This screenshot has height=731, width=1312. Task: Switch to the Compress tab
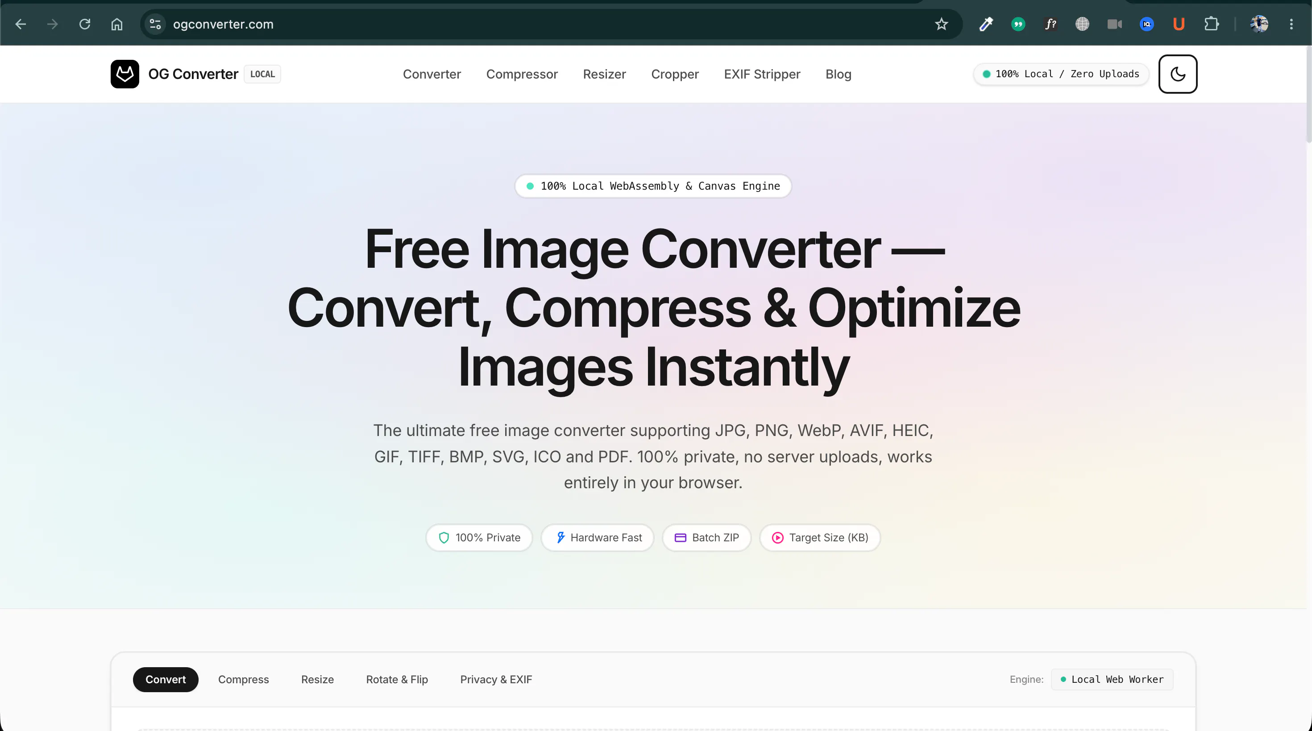point(244,679)
